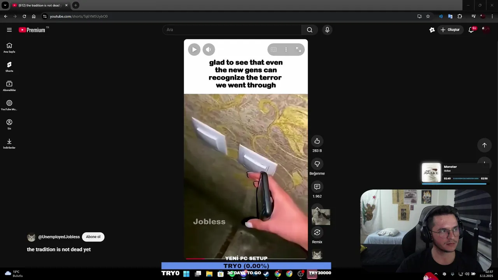The width and height of the screenshot is (498, 280).
Task: Open Shorts in the sidebar
Action: click(9, 67)
